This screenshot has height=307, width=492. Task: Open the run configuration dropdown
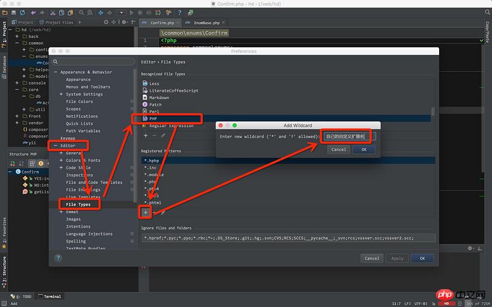pos(121,13)
